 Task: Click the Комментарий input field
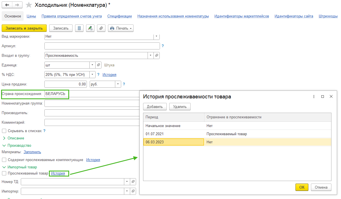(x=92, y=123)
